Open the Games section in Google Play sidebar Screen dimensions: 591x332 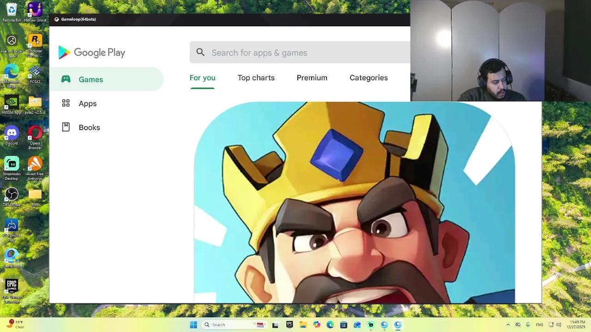pos(106,79)
